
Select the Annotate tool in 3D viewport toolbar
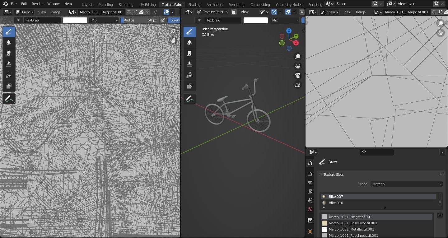[x=189, y=99]
